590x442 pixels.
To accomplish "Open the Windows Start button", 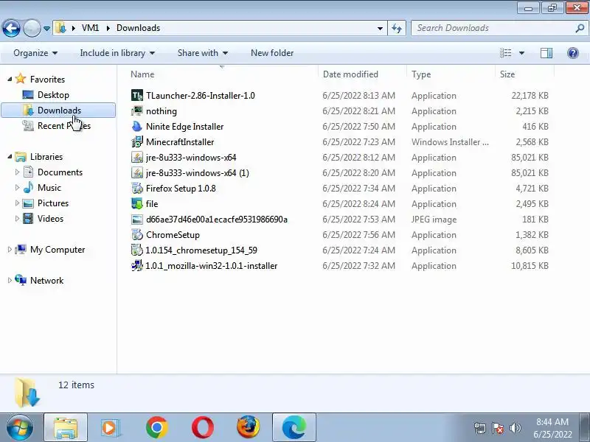I will coord(20,427).
